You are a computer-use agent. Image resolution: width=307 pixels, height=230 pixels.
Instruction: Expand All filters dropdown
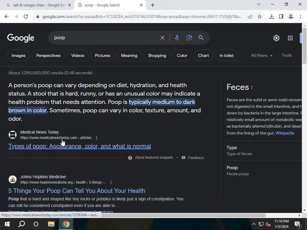[x=262, y=55]
